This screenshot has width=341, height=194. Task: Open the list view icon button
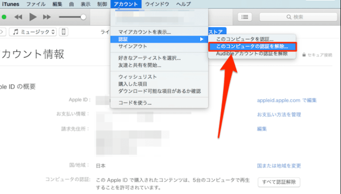pos(245,17)
